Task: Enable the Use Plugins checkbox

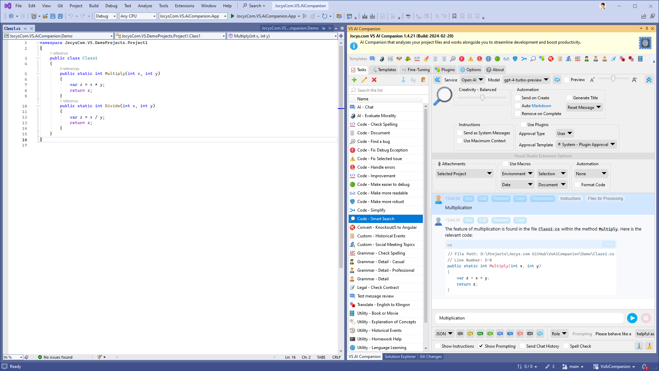Action: 523,125
